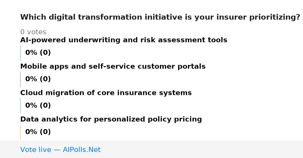Viewport: 303px width, 158px height.
Task: Open the 'Vote live — AIPolls.Net' link
Action: point(60,150)
